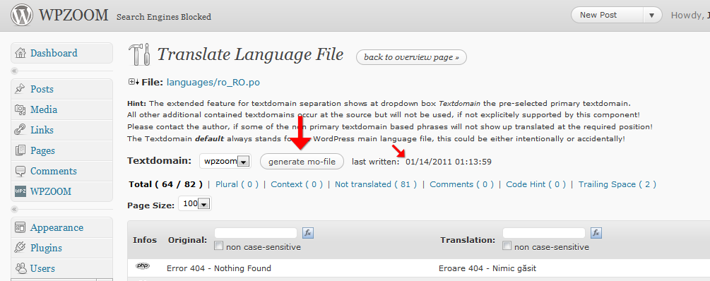The image size is (710, 281).
Task: Enable non case-sensitive for Translation filter
Action: [507, 246]
